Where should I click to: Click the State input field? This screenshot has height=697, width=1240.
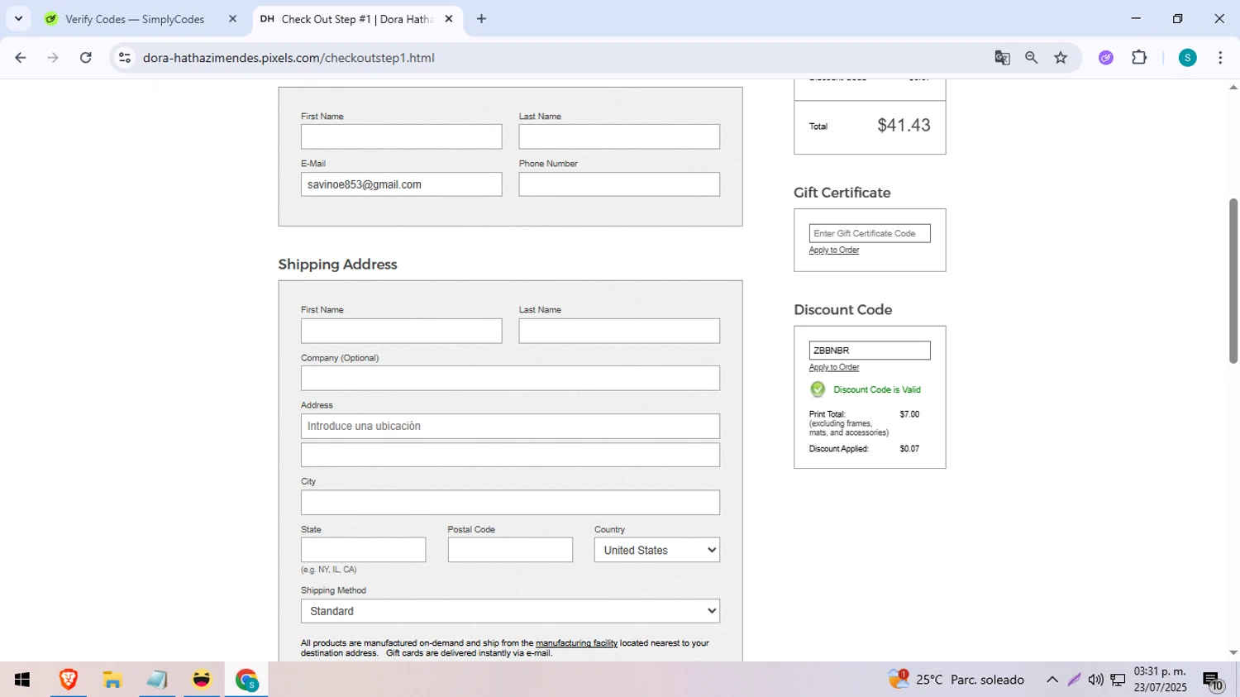coord(363,550)
